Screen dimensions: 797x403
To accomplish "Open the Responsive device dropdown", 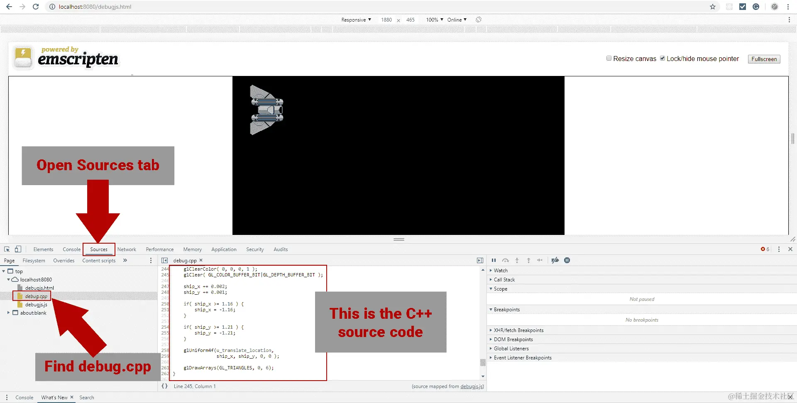I will [356, 20].
